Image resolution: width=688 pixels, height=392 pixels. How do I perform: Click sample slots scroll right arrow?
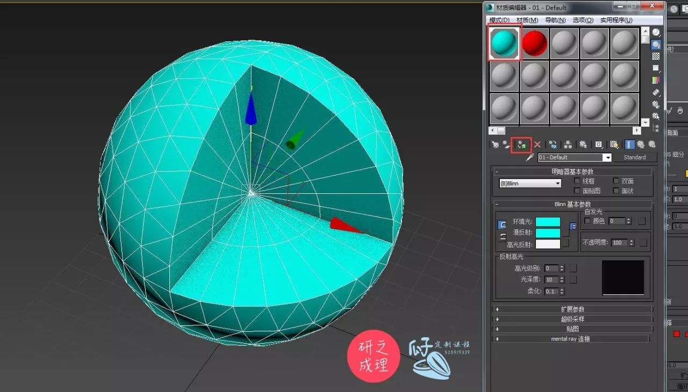point(637,130)
